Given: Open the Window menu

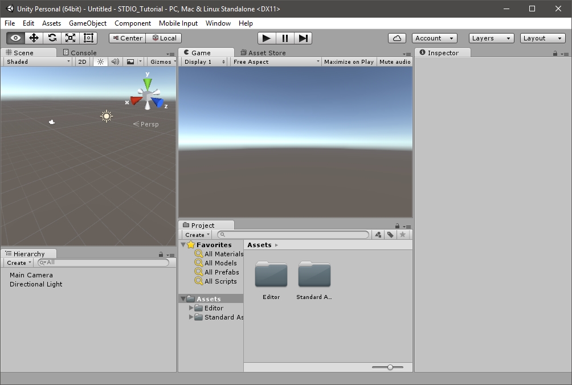Looking at the screenshot, I should [218, 23].
